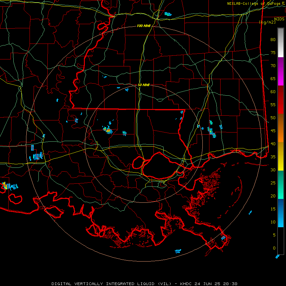Pick the white-gray top segment of color bar
The width and height of the screenshot is (286, 286).
point(281,43)
